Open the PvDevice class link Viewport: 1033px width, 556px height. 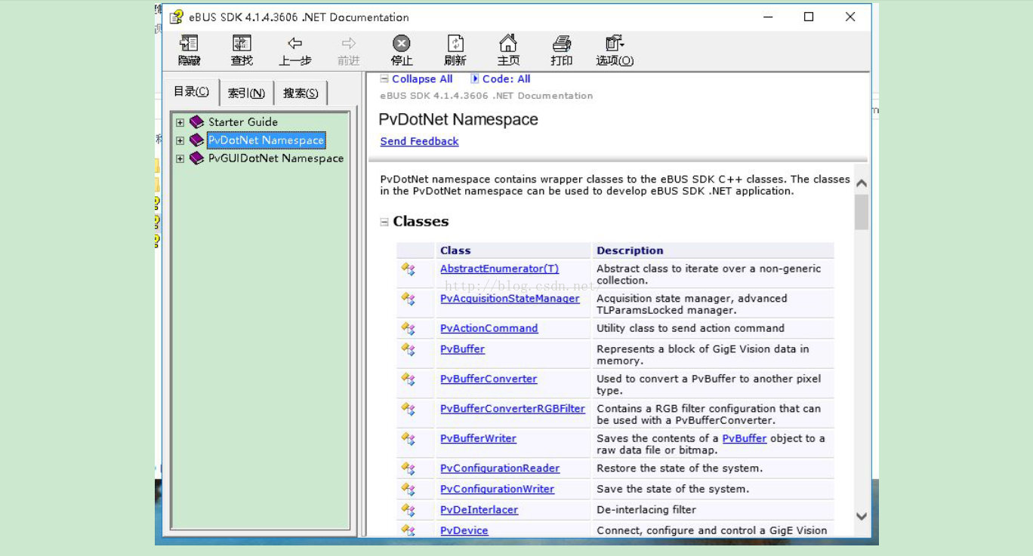(464, 530)
